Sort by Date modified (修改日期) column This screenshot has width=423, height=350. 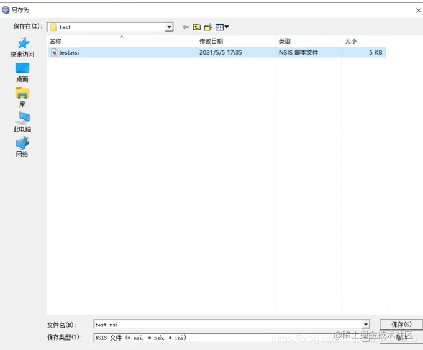click(x=236, y=41)
